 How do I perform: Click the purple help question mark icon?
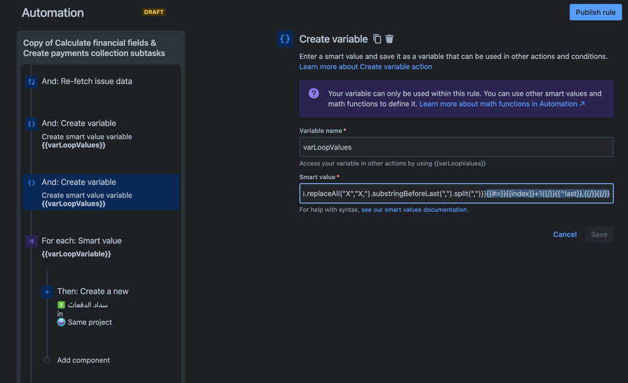[314, 94]
